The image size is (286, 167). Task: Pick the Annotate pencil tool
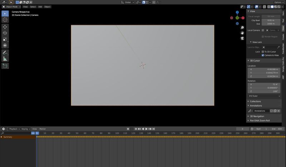(5, 53)
